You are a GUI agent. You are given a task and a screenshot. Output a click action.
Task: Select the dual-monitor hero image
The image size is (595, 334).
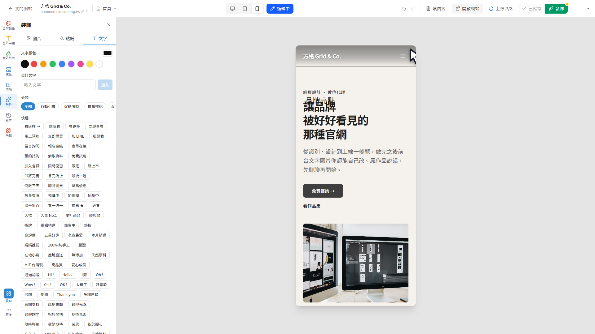356,263
